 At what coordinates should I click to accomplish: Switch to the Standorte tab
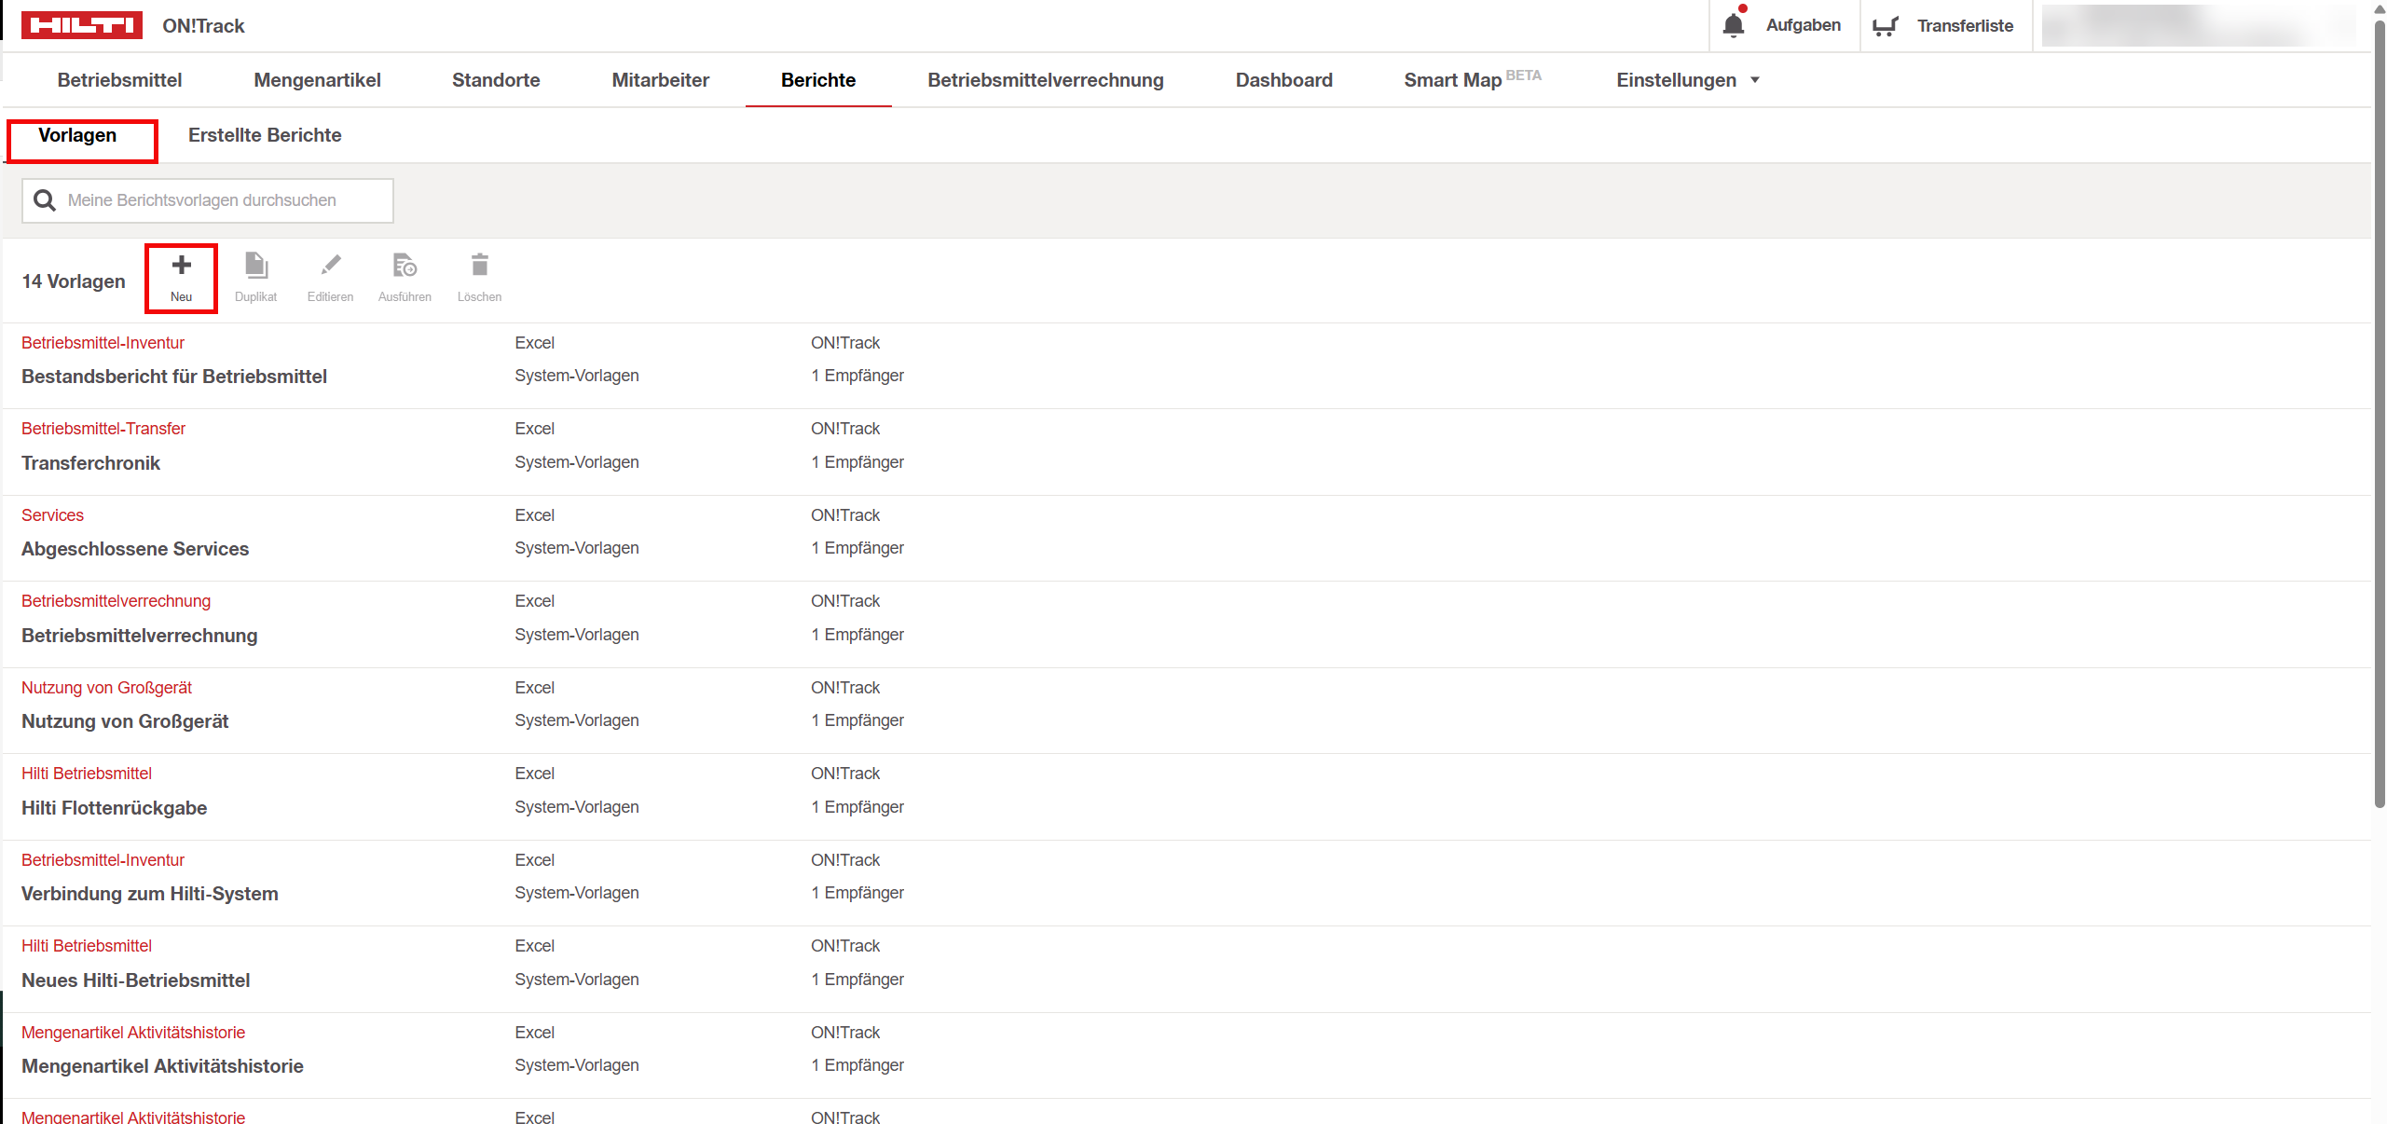496,80
